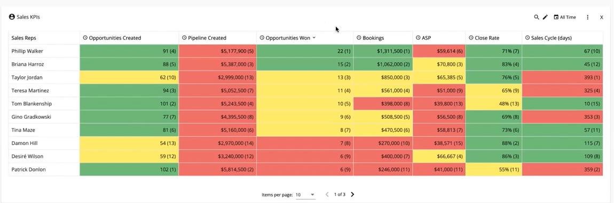This screenshot has width=614, height=203.
Task: Click green Sales Cycle cell 10 (15)
Action: (562, 104)
